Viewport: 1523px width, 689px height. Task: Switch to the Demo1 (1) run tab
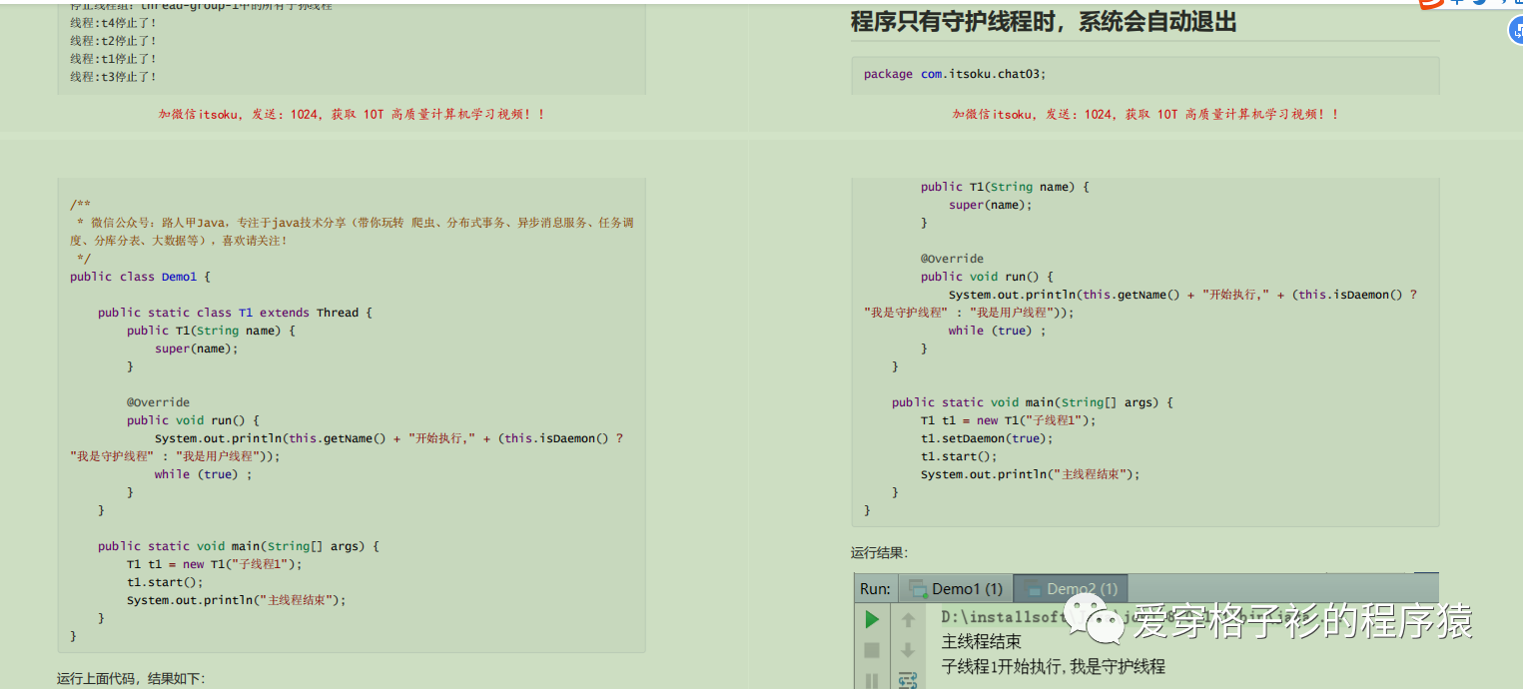pos(956,588)
